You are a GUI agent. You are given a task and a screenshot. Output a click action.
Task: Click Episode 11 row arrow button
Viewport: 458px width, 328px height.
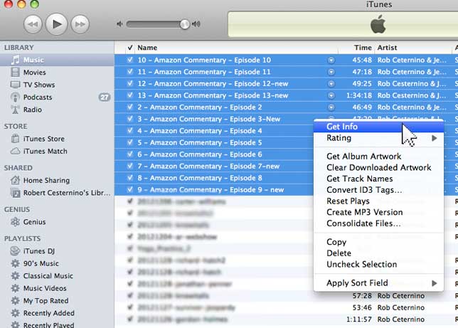point(331,72)
